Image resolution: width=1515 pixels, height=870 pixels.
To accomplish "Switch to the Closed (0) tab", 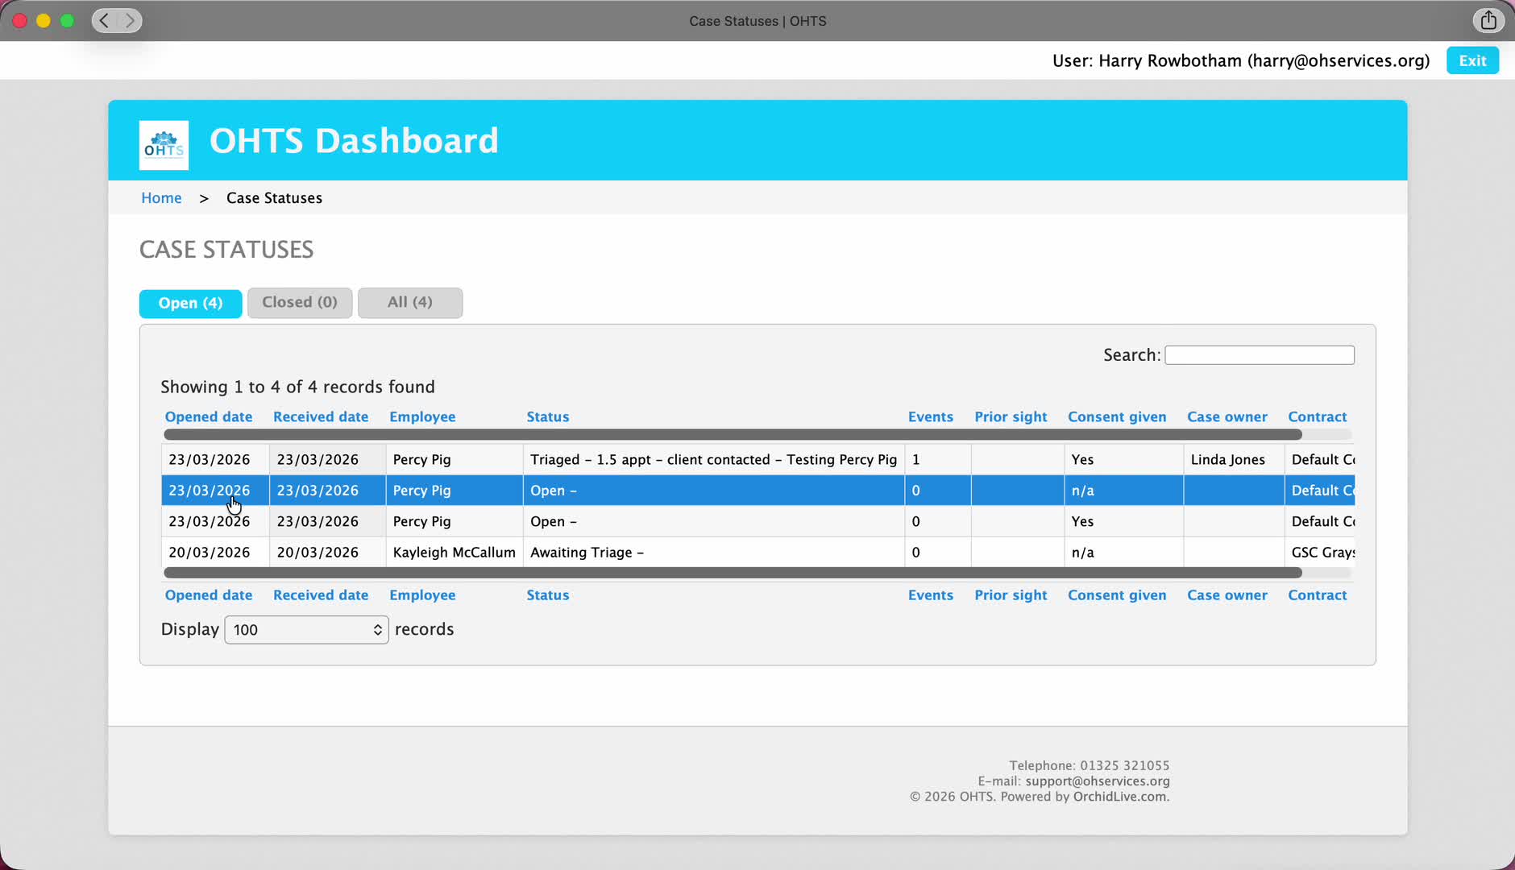I will (x=299, y=303).
